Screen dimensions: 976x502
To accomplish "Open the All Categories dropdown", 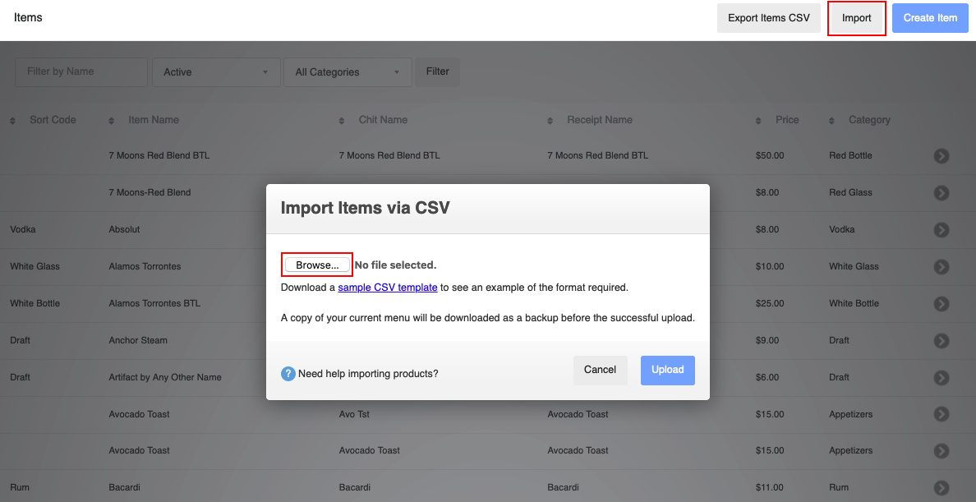I will [346, 72].
